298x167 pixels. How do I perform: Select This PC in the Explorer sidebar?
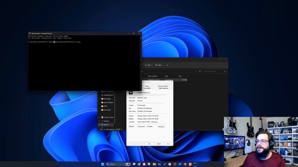click(x=105, y=125)
